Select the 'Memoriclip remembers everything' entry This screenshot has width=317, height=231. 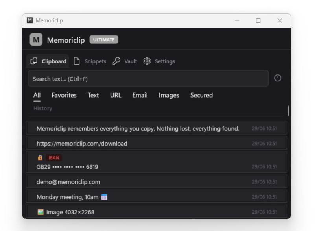click(x=157, y=128)
